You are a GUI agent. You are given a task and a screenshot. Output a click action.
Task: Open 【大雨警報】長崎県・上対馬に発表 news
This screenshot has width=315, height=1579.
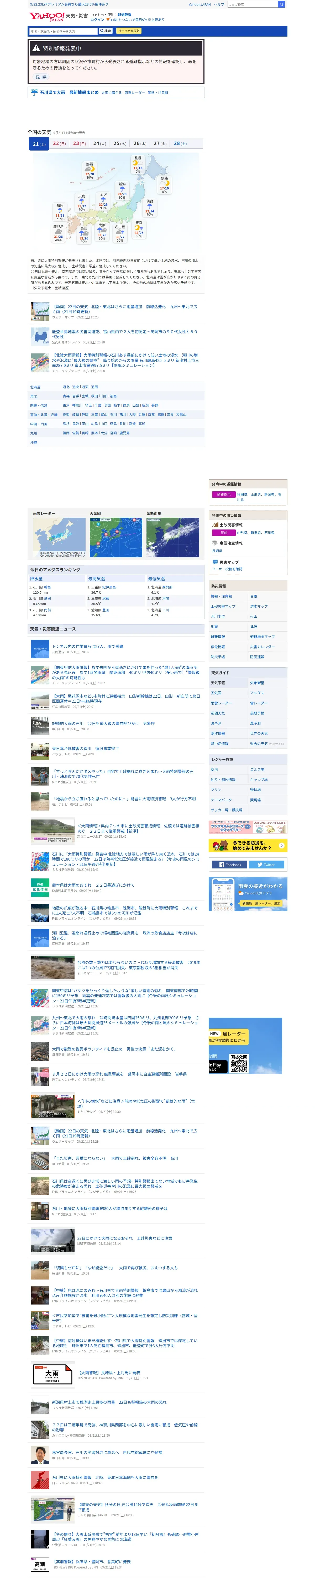point(109,1372)
